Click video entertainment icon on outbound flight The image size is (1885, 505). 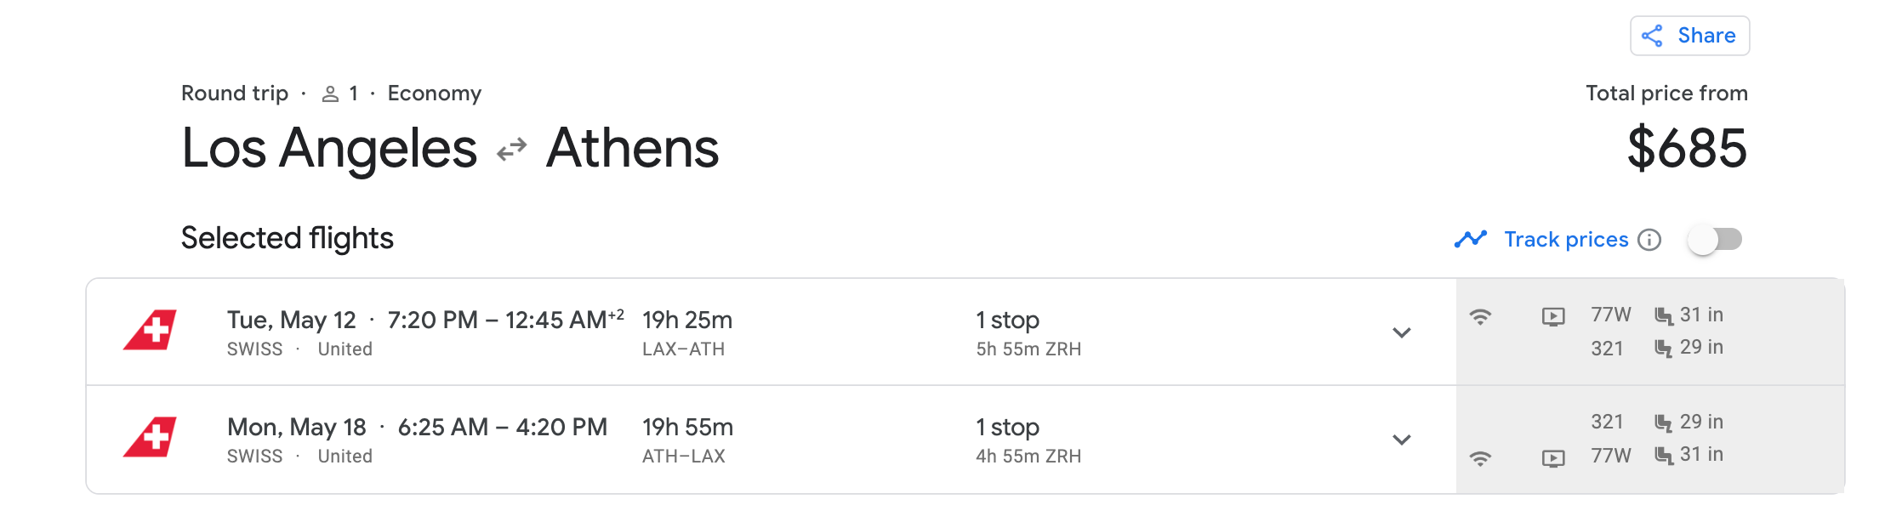(x=1553, y=317)
